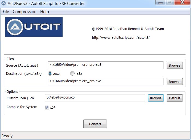Click the source path input field
Image resolution: width=191 pixels, height=140 pixels.
point(106,65)
